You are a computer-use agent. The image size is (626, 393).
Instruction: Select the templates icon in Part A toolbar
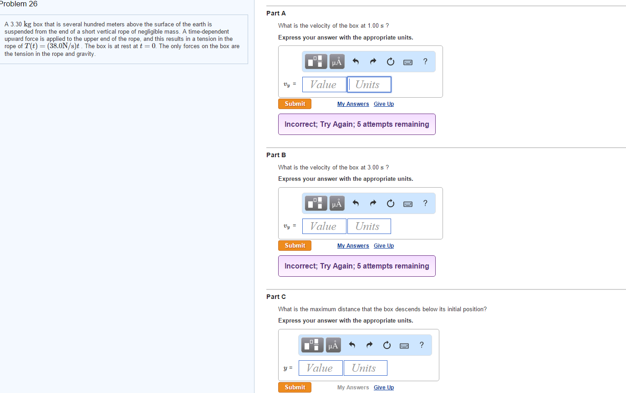click(x=316, y=61)
